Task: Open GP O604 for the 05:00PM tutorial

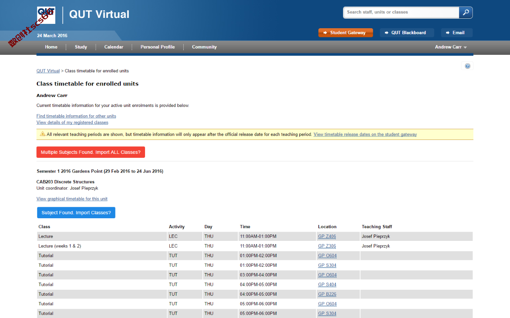Action: [327, 304]
